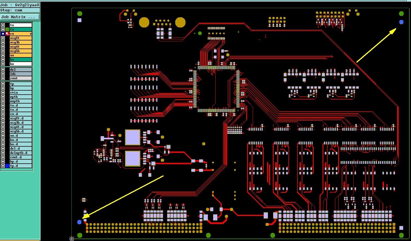The width and height of the screenshot is (411, 241).
Task: Check the cvia layer box
Action: [3, 92]
